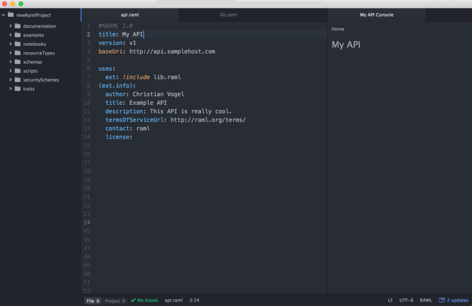Select the newRamlProject root label
Screen dimensions: 472x306
tap(33, 15)
